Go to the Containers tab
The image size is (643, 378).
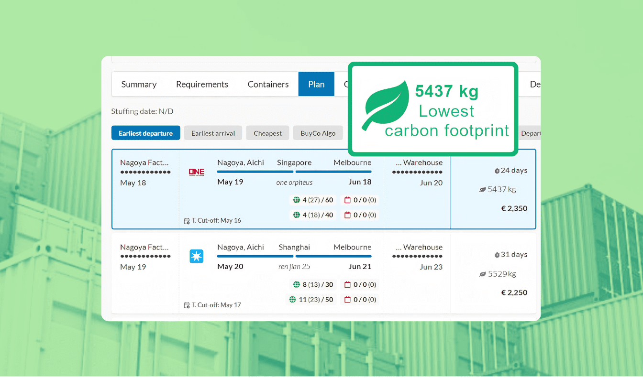click(x=268, y=84)
